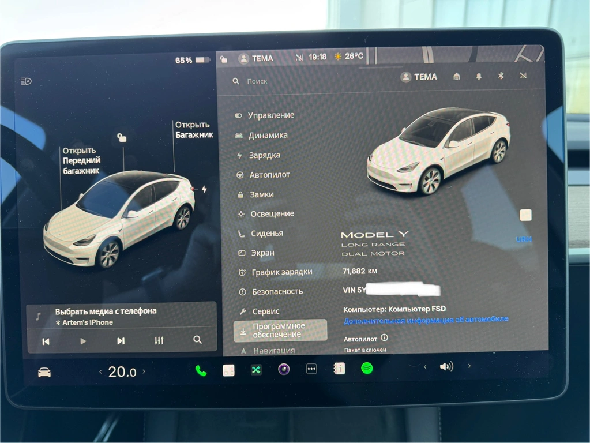
Task: Start media playback with Play button
Action: pyautogui.click(x=83, y=341)
